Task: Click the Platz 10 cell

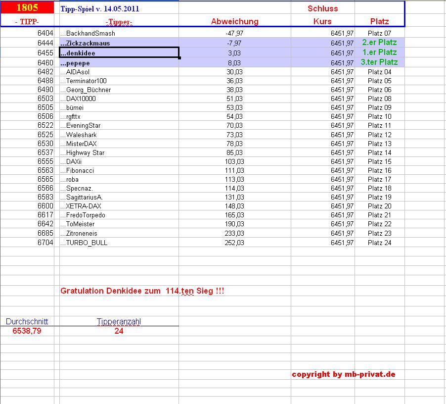Action: 379,117
